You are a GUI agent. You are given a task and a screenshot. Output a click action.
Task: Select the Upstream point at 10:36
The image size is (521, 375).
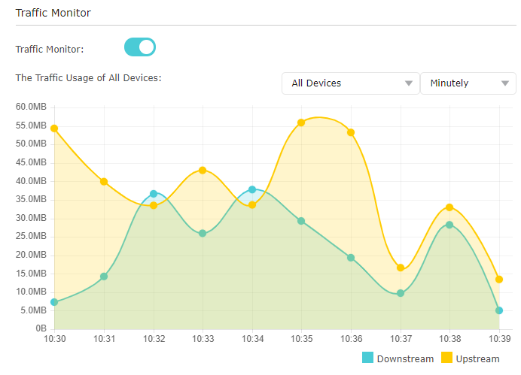pos(351,132)
